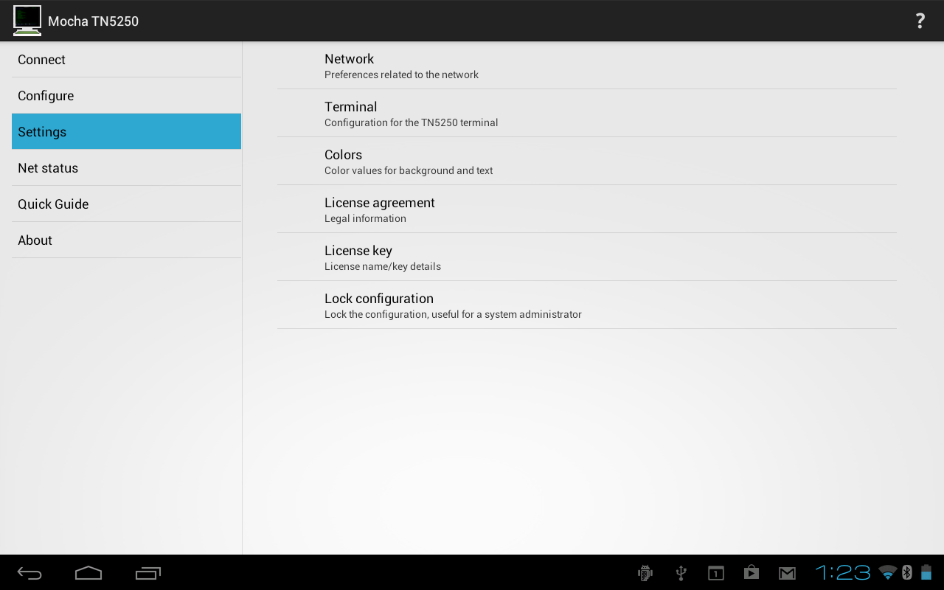Open Quick Guide in the sidebar
Image resolution: width=944 pixels, height=590 pixels.
pyautogui.click(x=126, y=204)
